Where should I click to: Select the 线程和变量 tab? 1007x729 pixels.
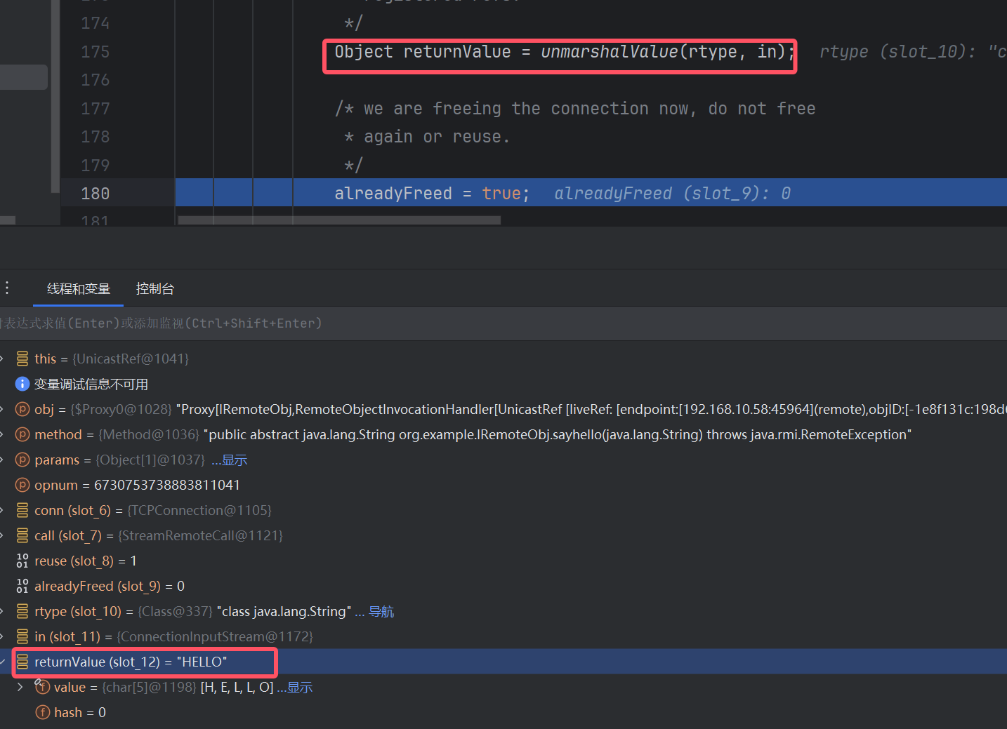[79, 288]
